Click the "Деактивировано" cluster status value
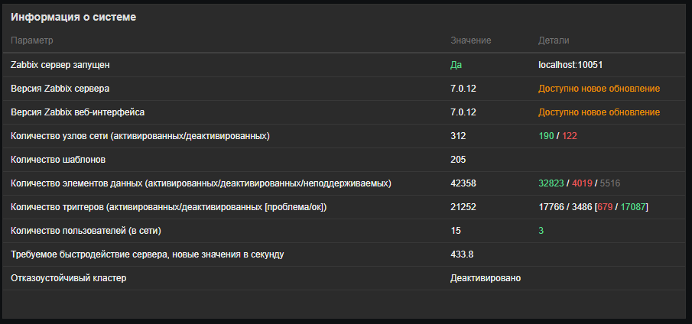 pyautogui.click(x=486, y=278)
